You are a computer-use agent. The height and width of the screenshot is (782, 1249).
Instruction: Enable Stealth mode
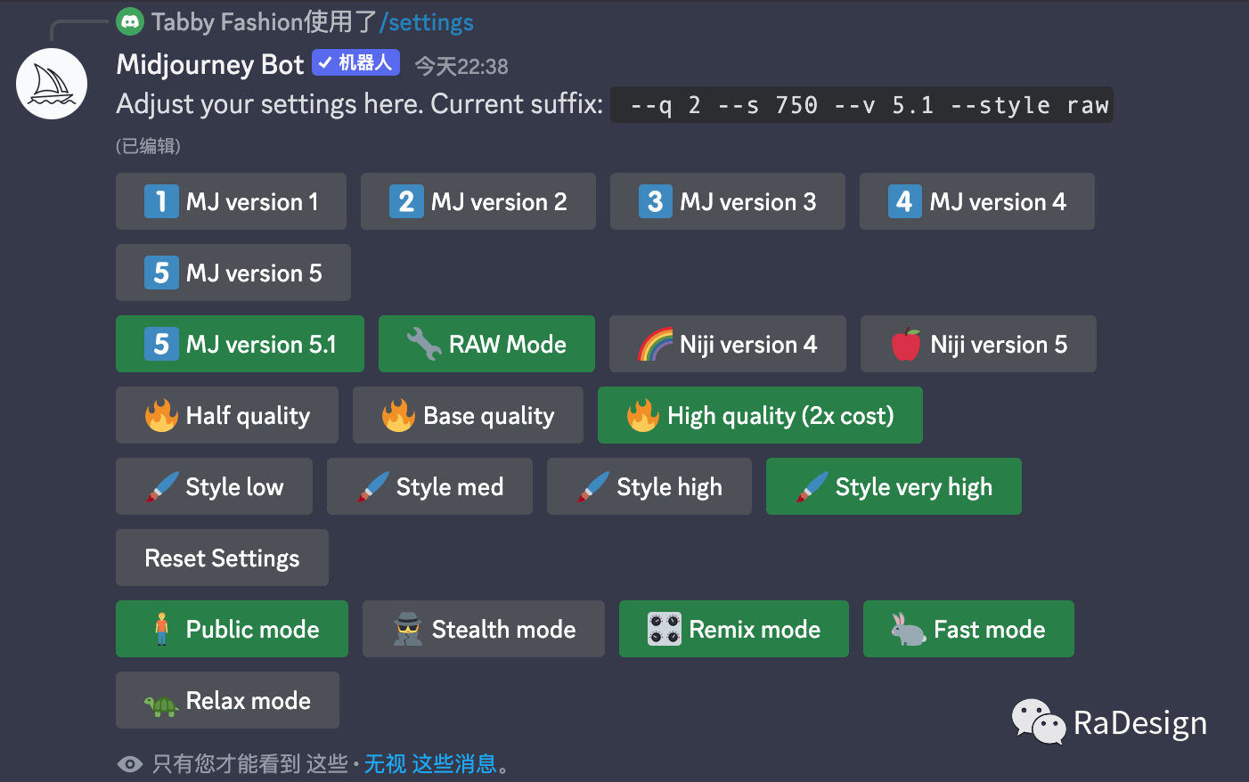pyautogui.click(x=484, y=629)
